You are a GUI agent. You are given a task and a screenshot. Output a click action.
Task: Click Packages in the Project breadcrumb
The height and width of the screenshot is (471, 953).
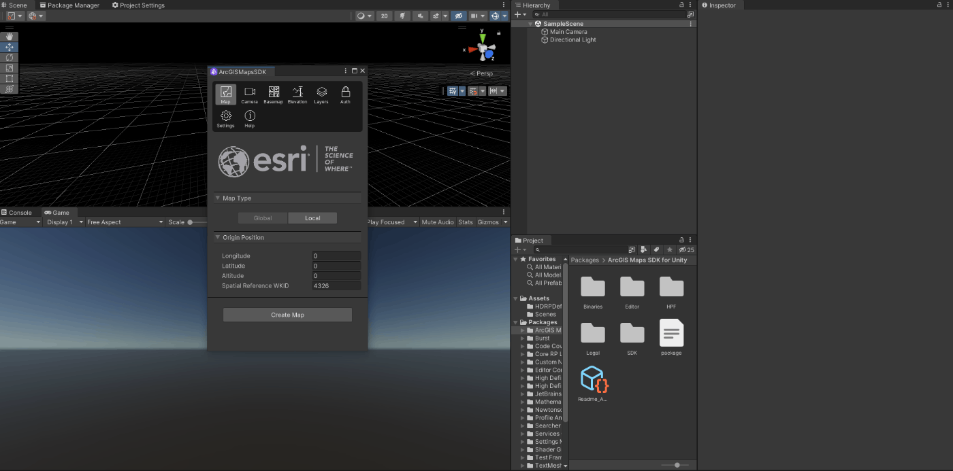coord(585,260)
